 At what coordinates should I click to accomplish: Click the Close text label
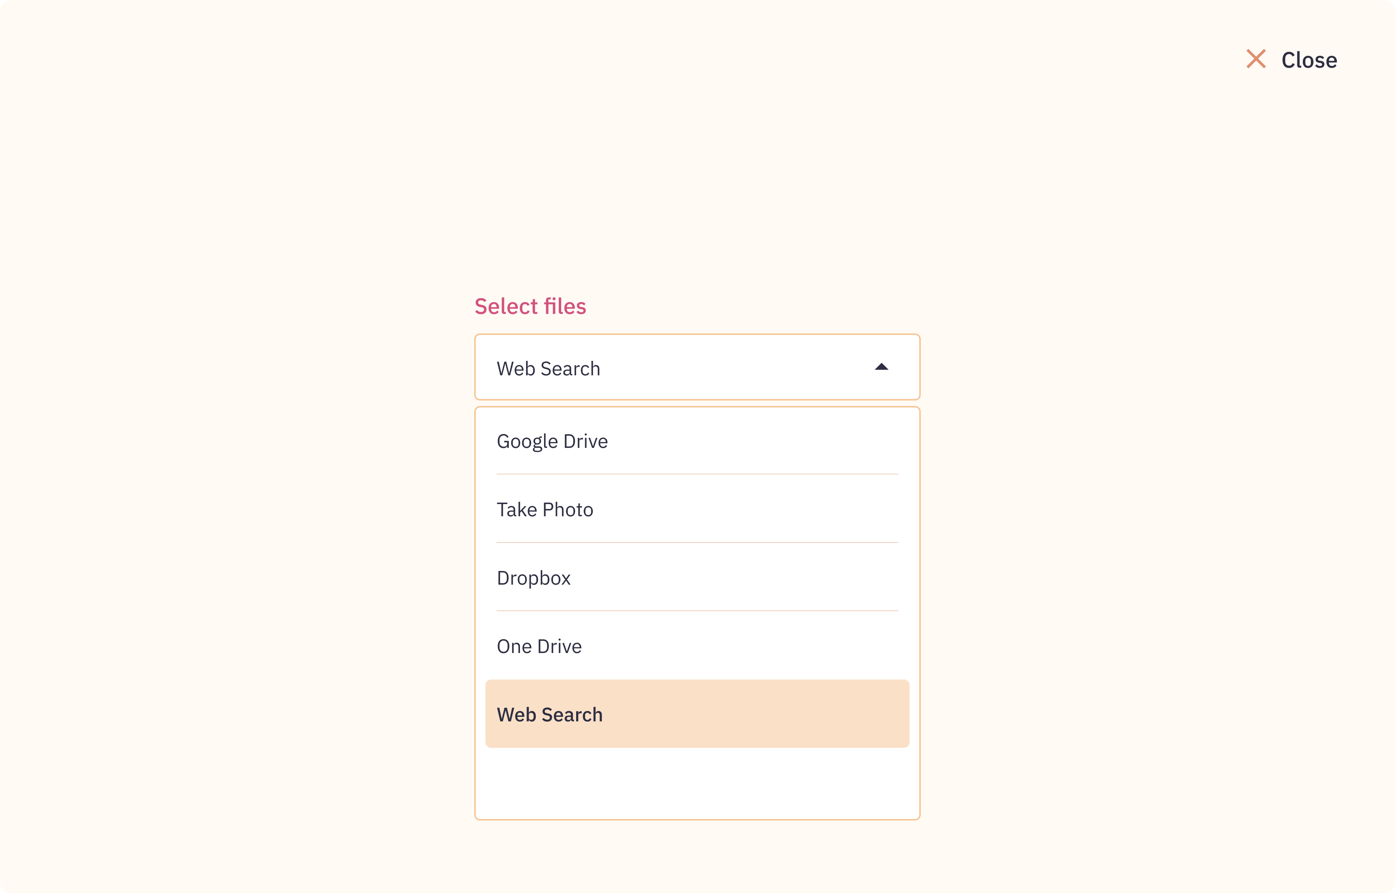1309,60
